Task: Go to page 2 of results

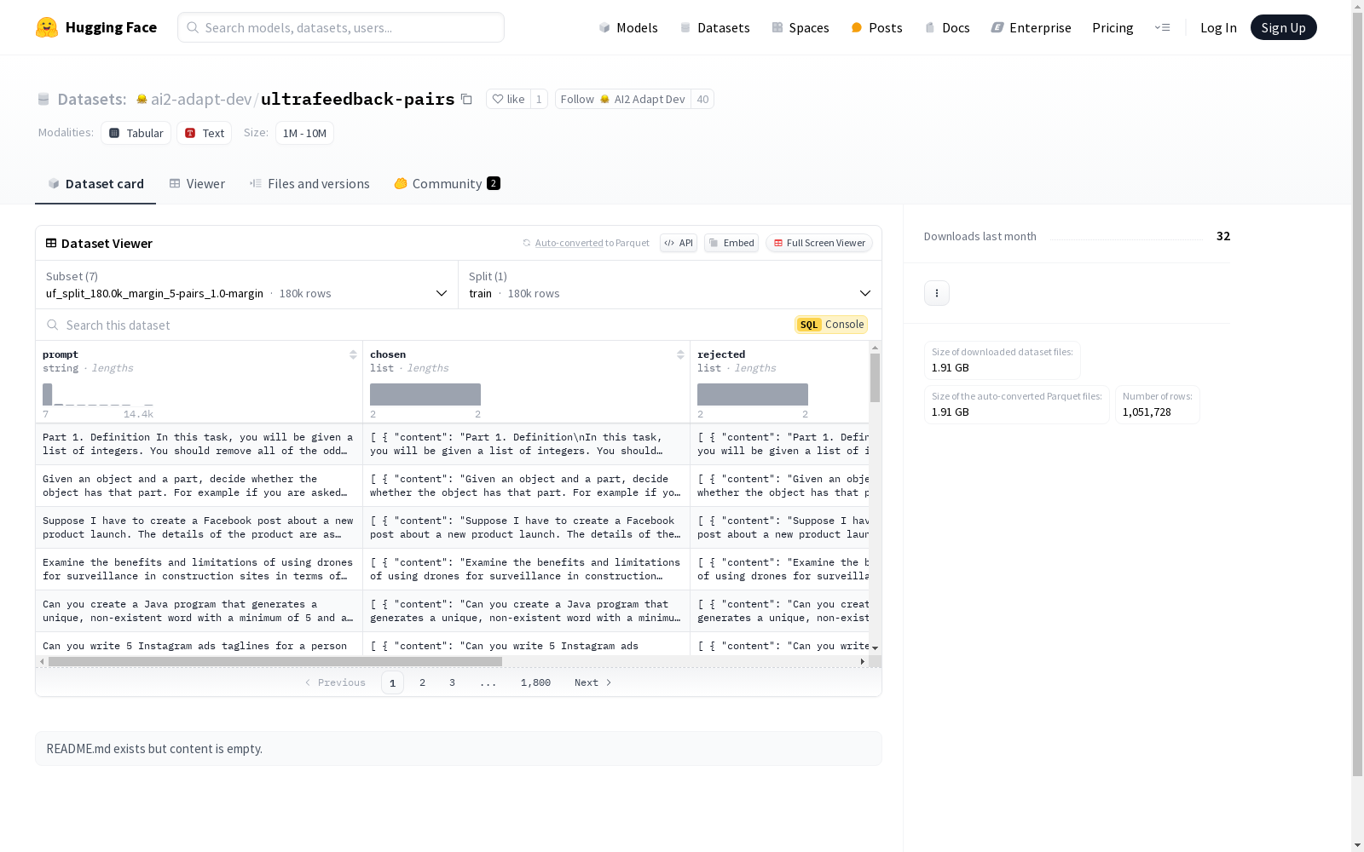Action: coord(422,682)
